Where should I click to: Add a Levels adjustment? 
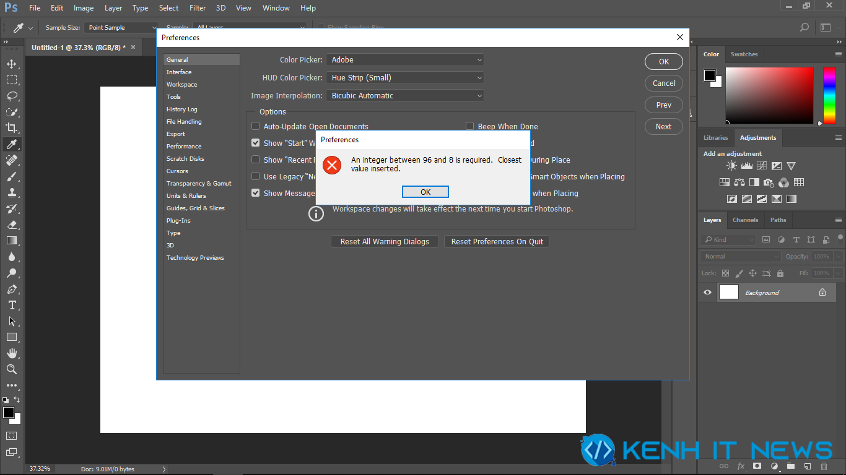pyautogui.click(x=746, y=166)
